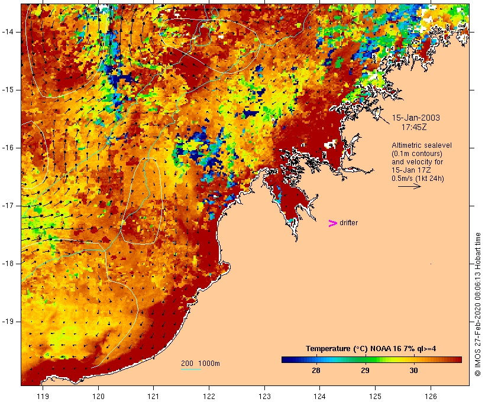Click the temperature color scale bar
The image size is (485, 402).
[371, 359]
